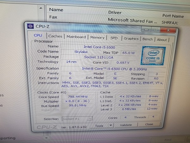Click the technology value '14 nm'
The image size is (190, 143).
click(x=71, y=62)
